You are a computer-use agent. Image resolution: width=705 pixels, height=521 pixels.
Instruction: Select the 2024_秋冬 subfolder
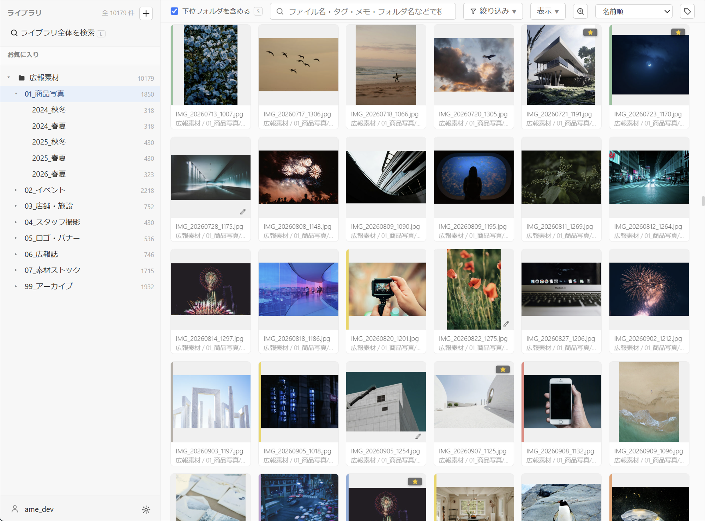click(80, 110)
